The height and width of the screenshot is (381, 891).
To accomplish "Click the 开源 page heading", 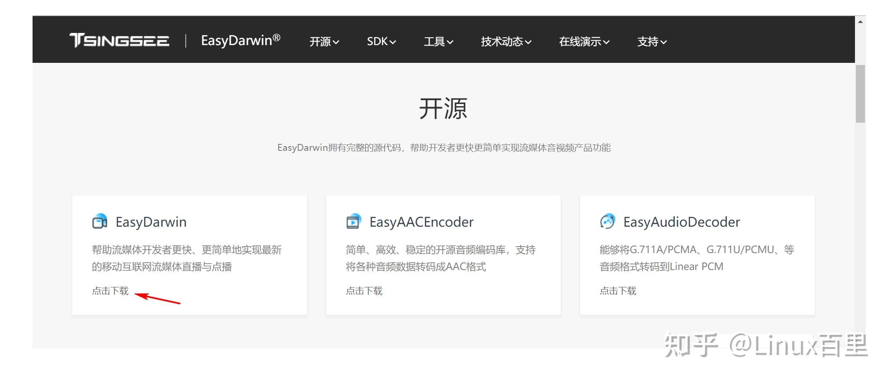I will point(443,108).
